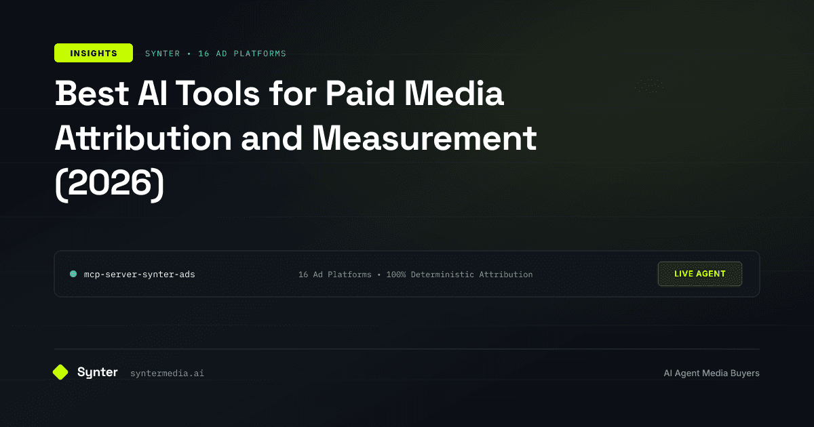
Task: Click the 'Best AI Tools for Paid Media' headline
Action: [279, 94]
